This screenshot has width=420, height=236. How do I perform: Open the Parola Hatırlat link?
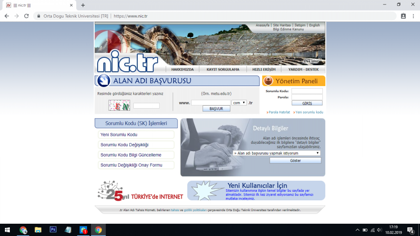click(280, 112)
